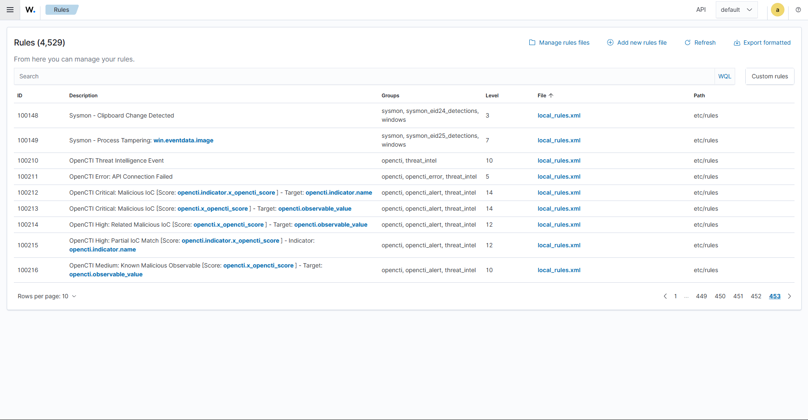Sort by the Level column header
Image resolution: width=808 pixels, height=420 pixels.
pos(492,96)
